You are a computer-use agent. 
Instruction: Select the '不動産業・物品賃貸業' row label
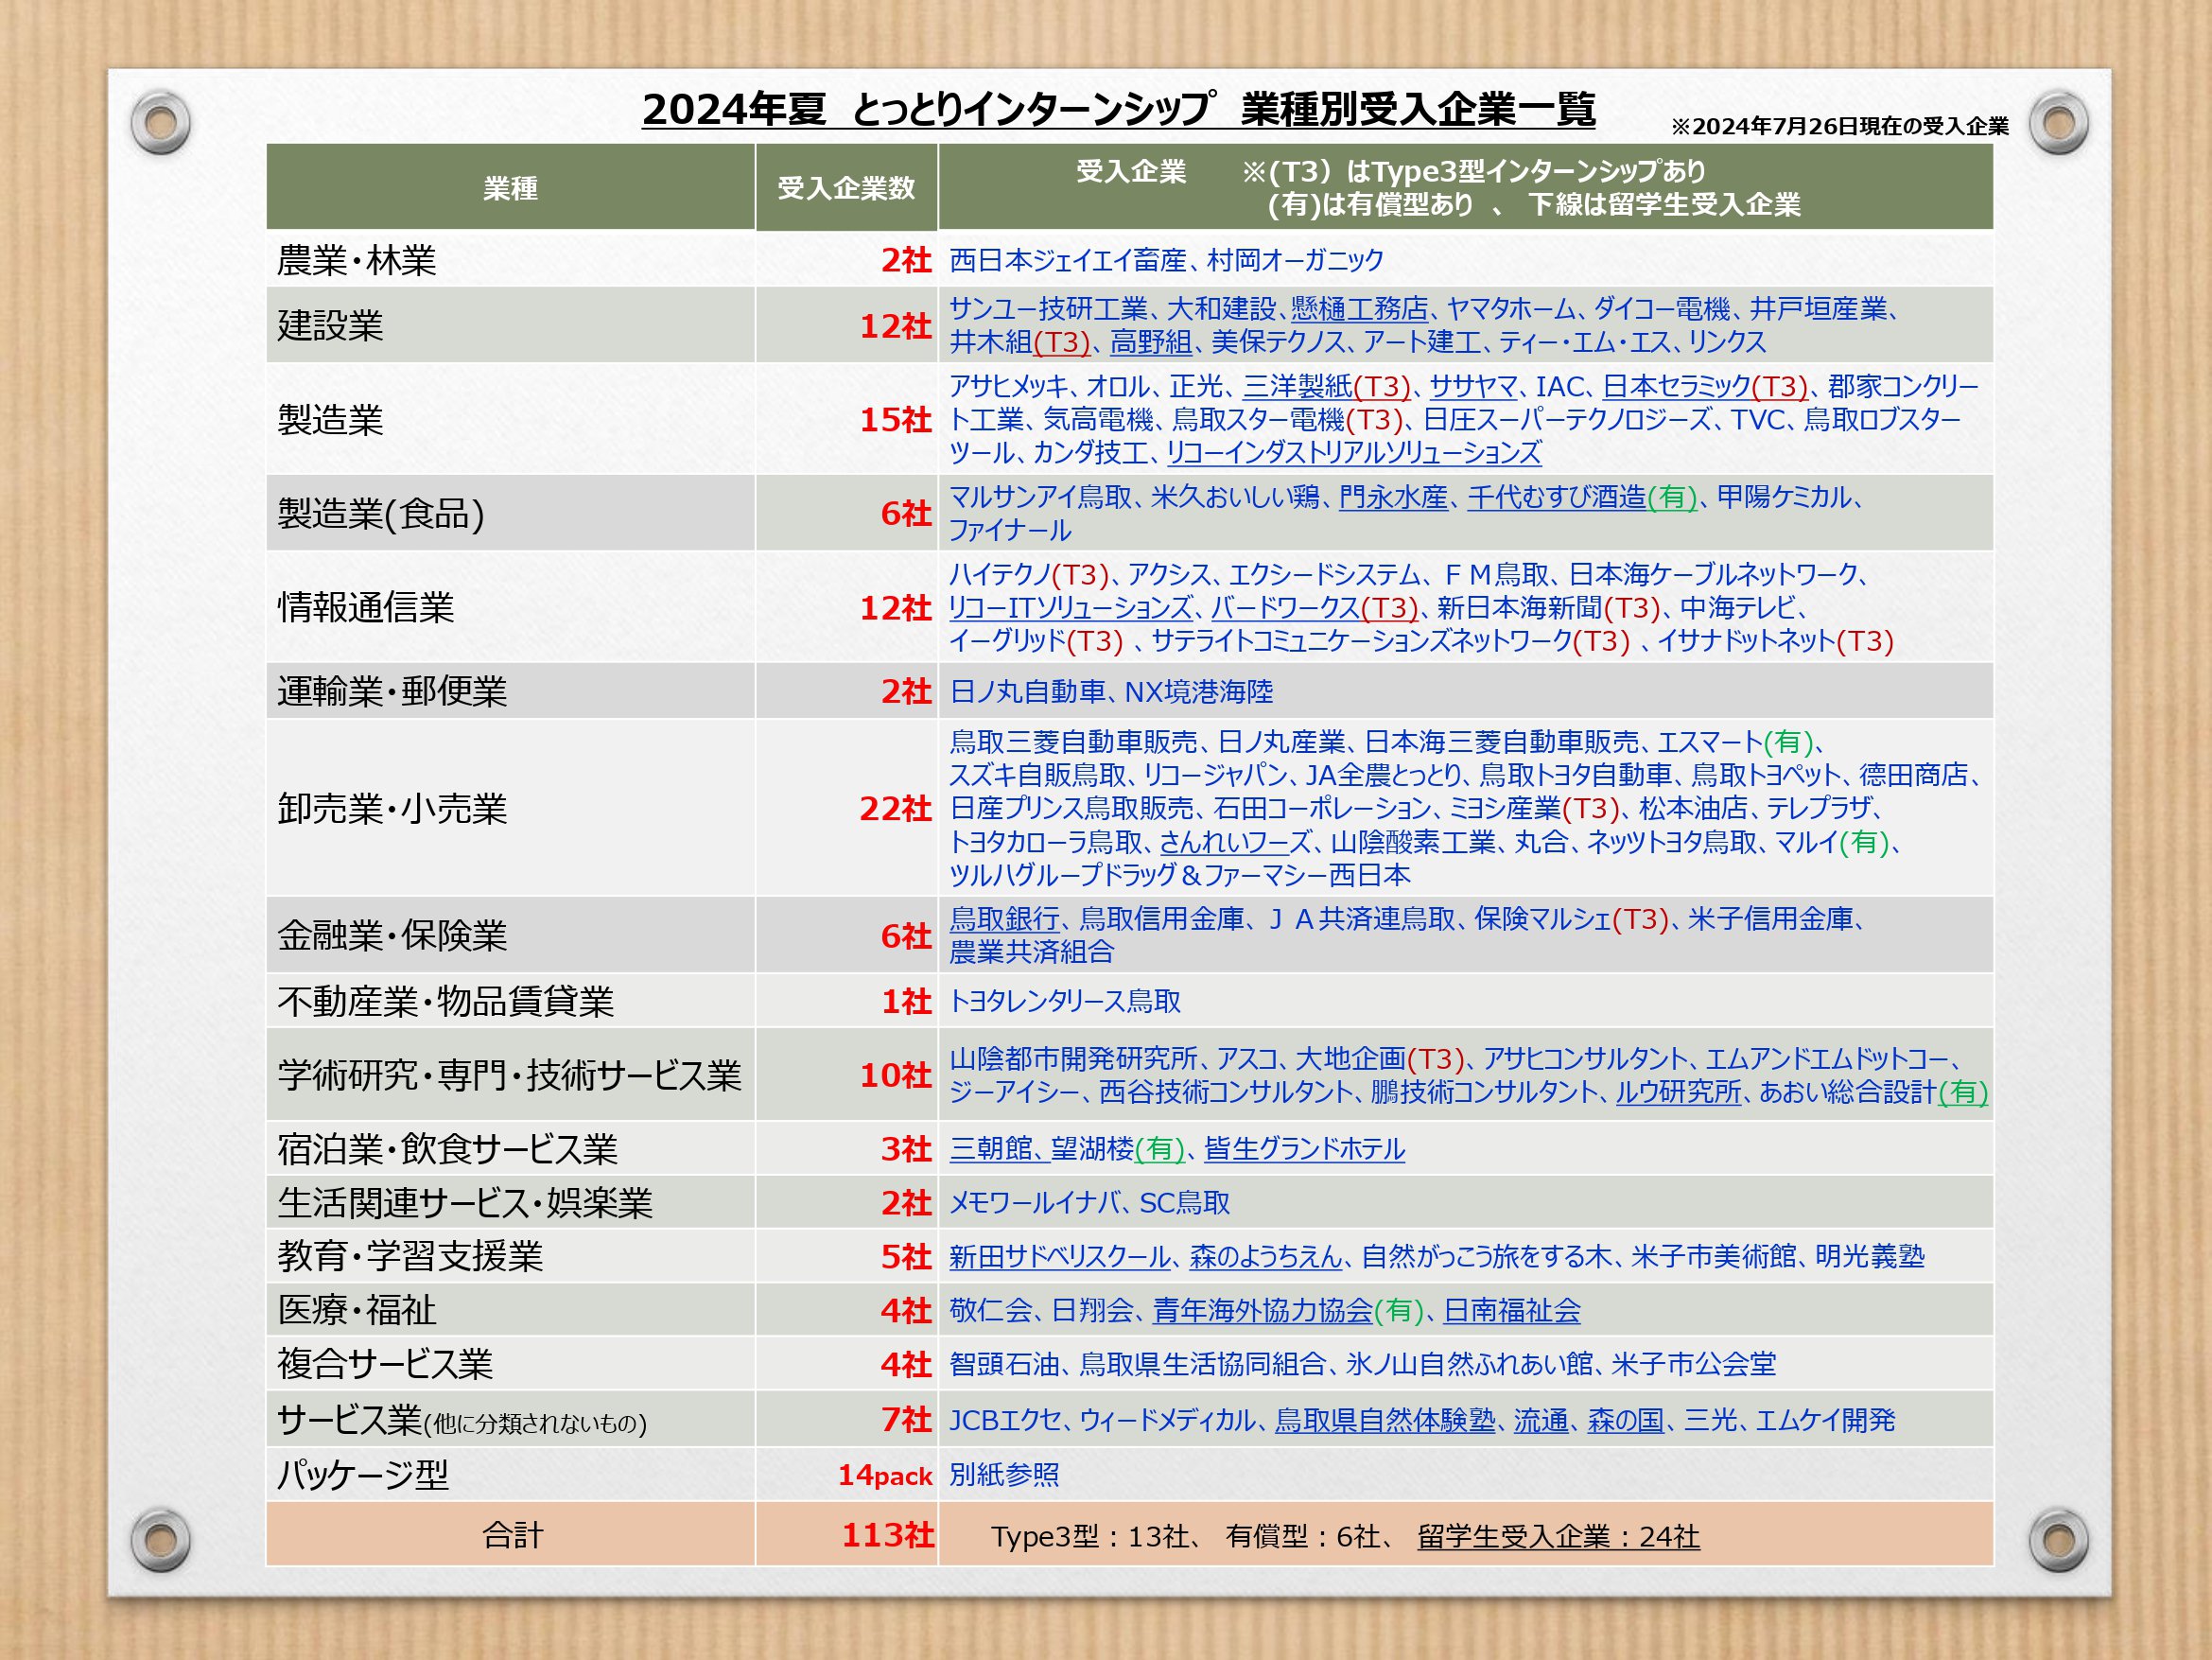(x=446, y=1001)
